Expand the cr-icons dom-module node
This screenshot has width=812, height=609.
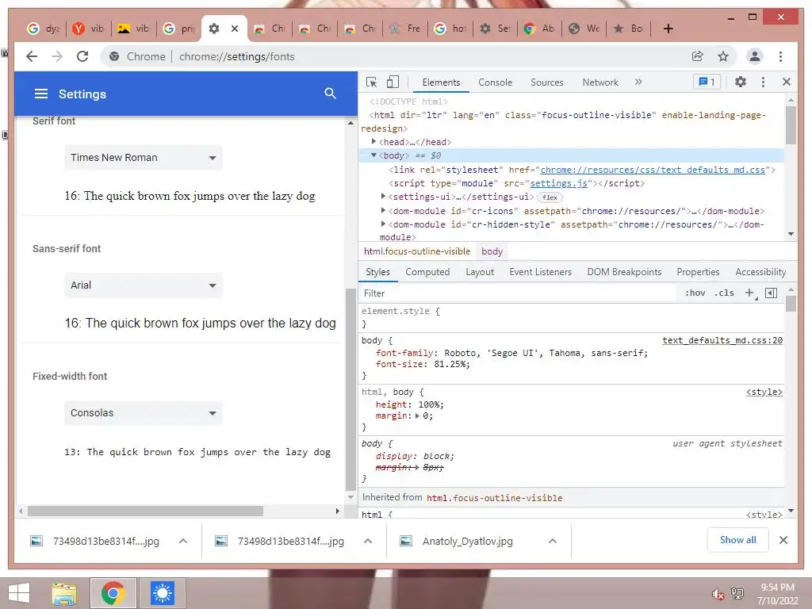[383, 210]
